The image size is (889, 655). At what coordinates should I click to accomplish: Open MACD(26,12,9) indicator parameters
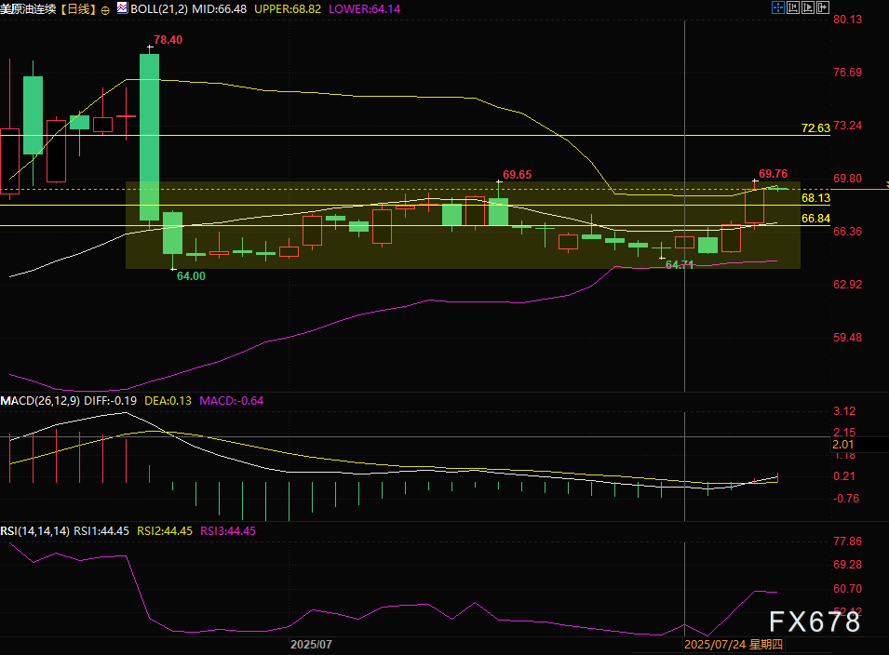coord(40,400)
